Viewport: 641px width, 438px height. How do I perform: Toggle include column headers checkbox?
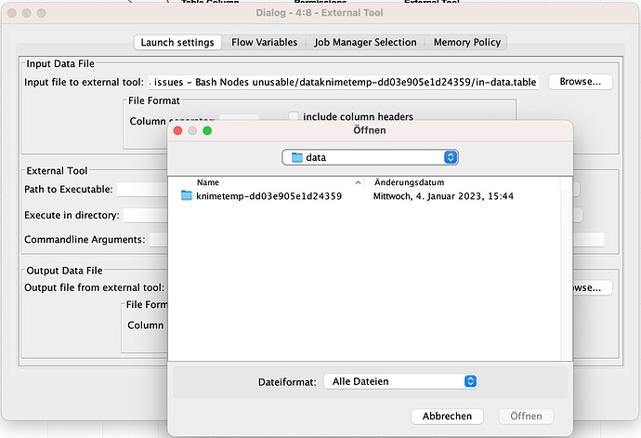(294, 116)
